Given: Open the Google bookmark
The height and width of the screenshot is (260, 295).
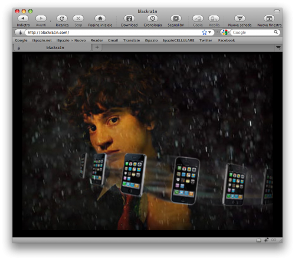Looking at the screenshot, I should tap(21, 40).
